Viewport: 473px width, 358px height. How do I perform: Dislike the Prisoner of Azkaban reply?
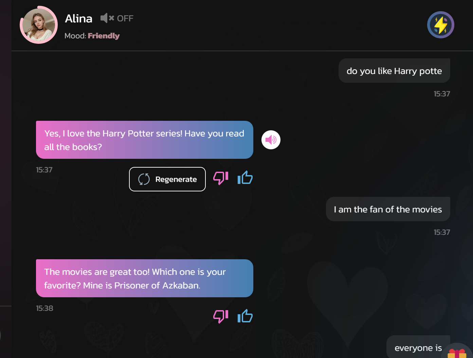tap(221, 316)
